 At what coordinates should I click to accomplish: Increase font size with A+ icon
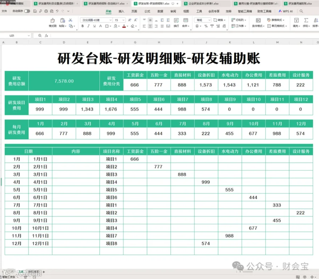(130, 20)
